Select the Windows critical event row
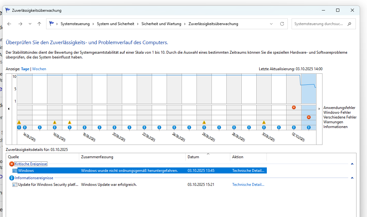 140,171
